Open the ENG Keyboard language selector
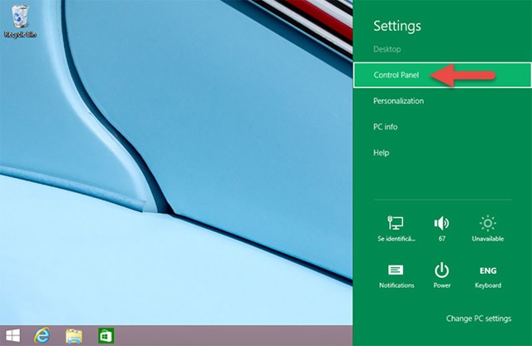Image resolution: width=532 pixels, height=346 pixels. click(488, 271)
